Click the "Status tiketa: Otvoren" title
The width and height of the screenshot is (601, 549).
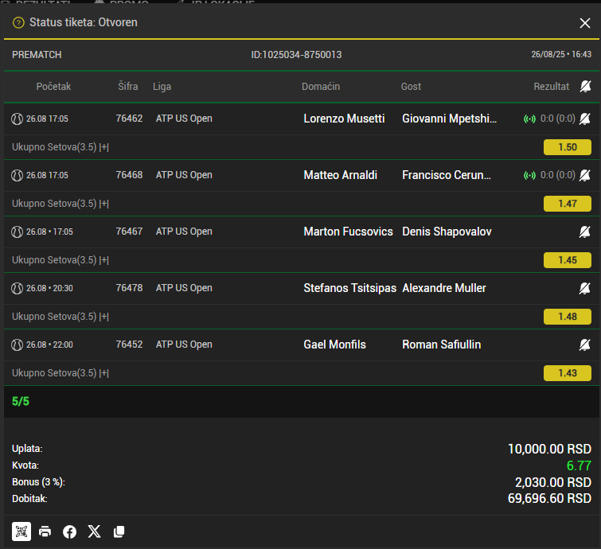pyautogui.click(x=83, y=22)
